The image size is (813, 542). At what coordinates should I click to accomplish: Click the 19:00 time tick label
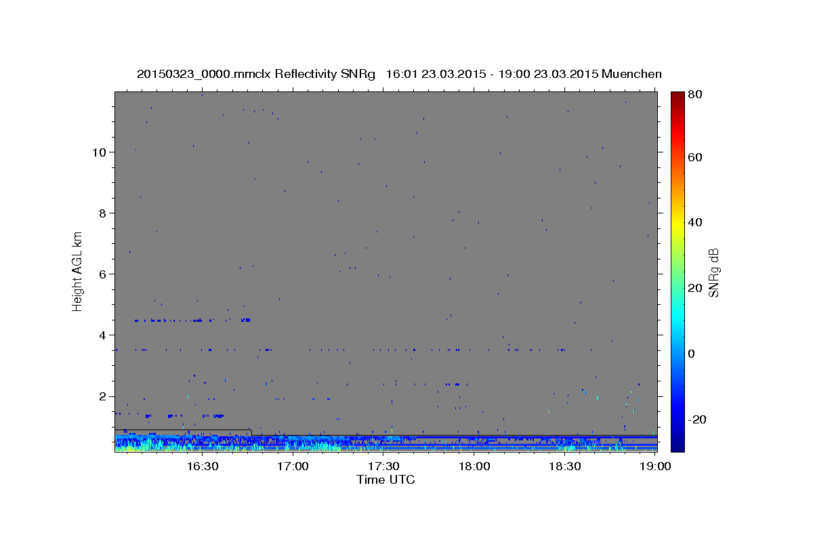coord(655,466)
